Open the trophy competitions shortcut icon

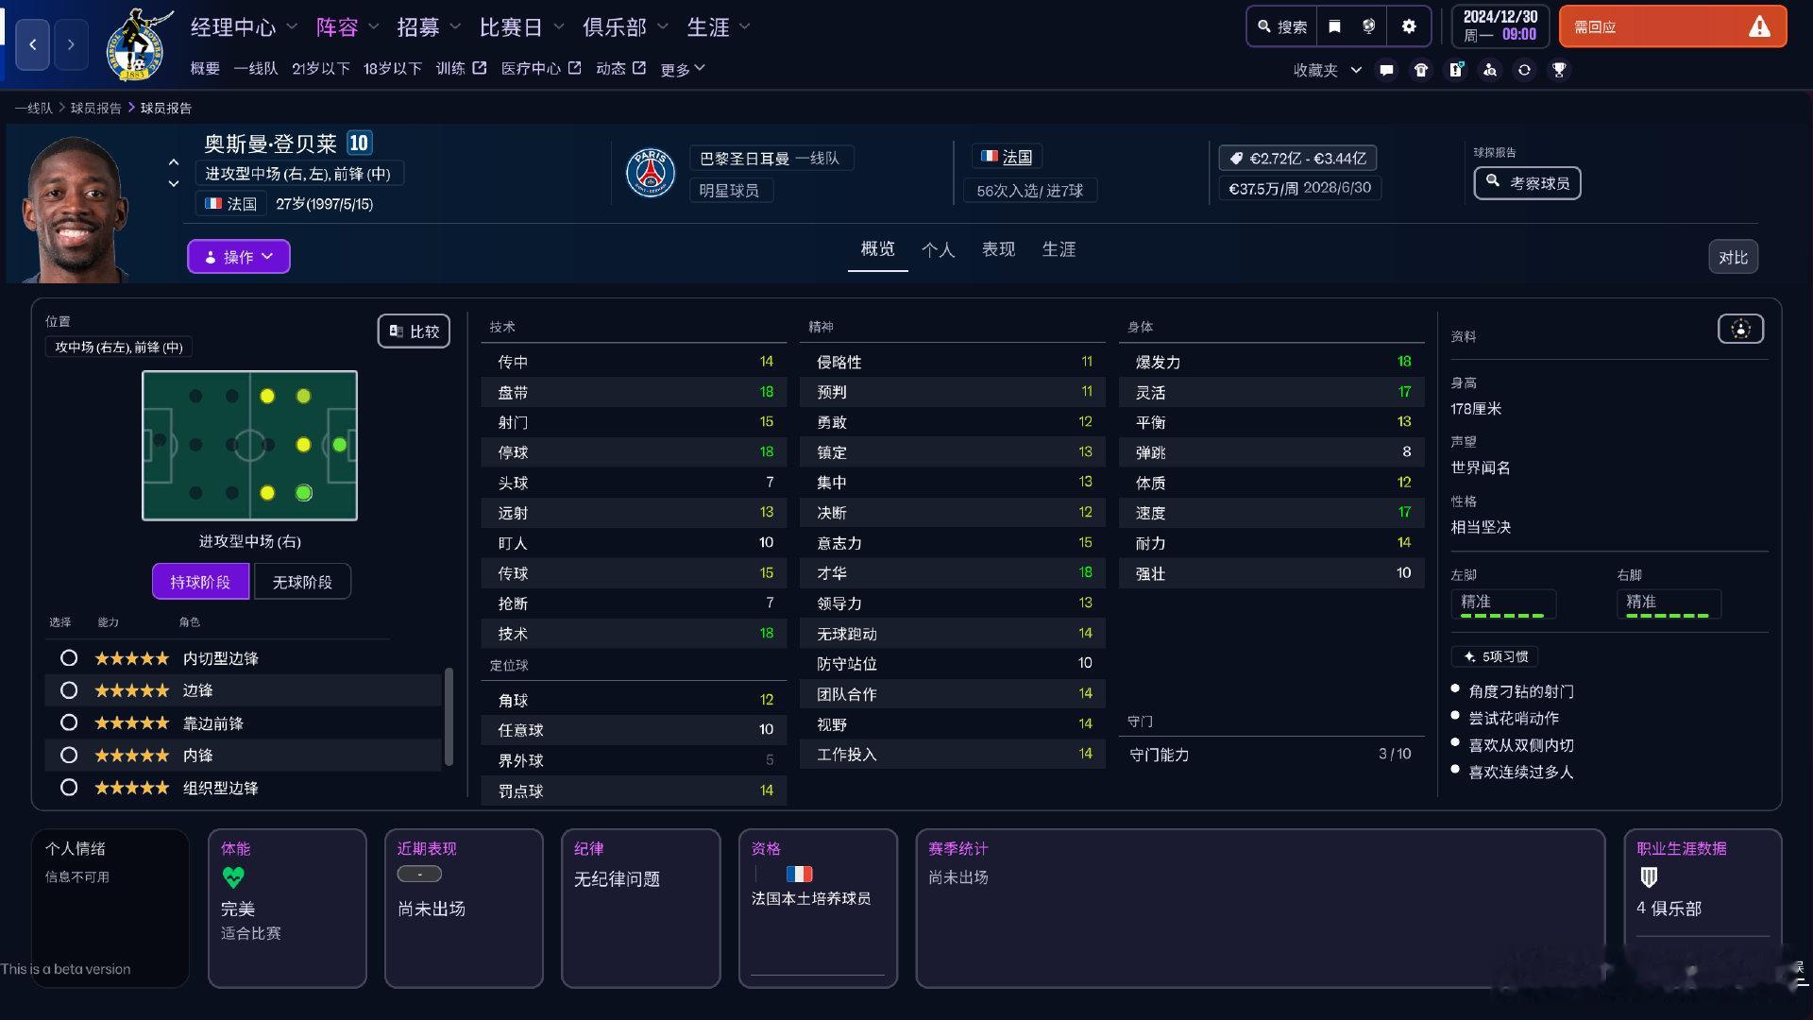(x=1559, y=70)
